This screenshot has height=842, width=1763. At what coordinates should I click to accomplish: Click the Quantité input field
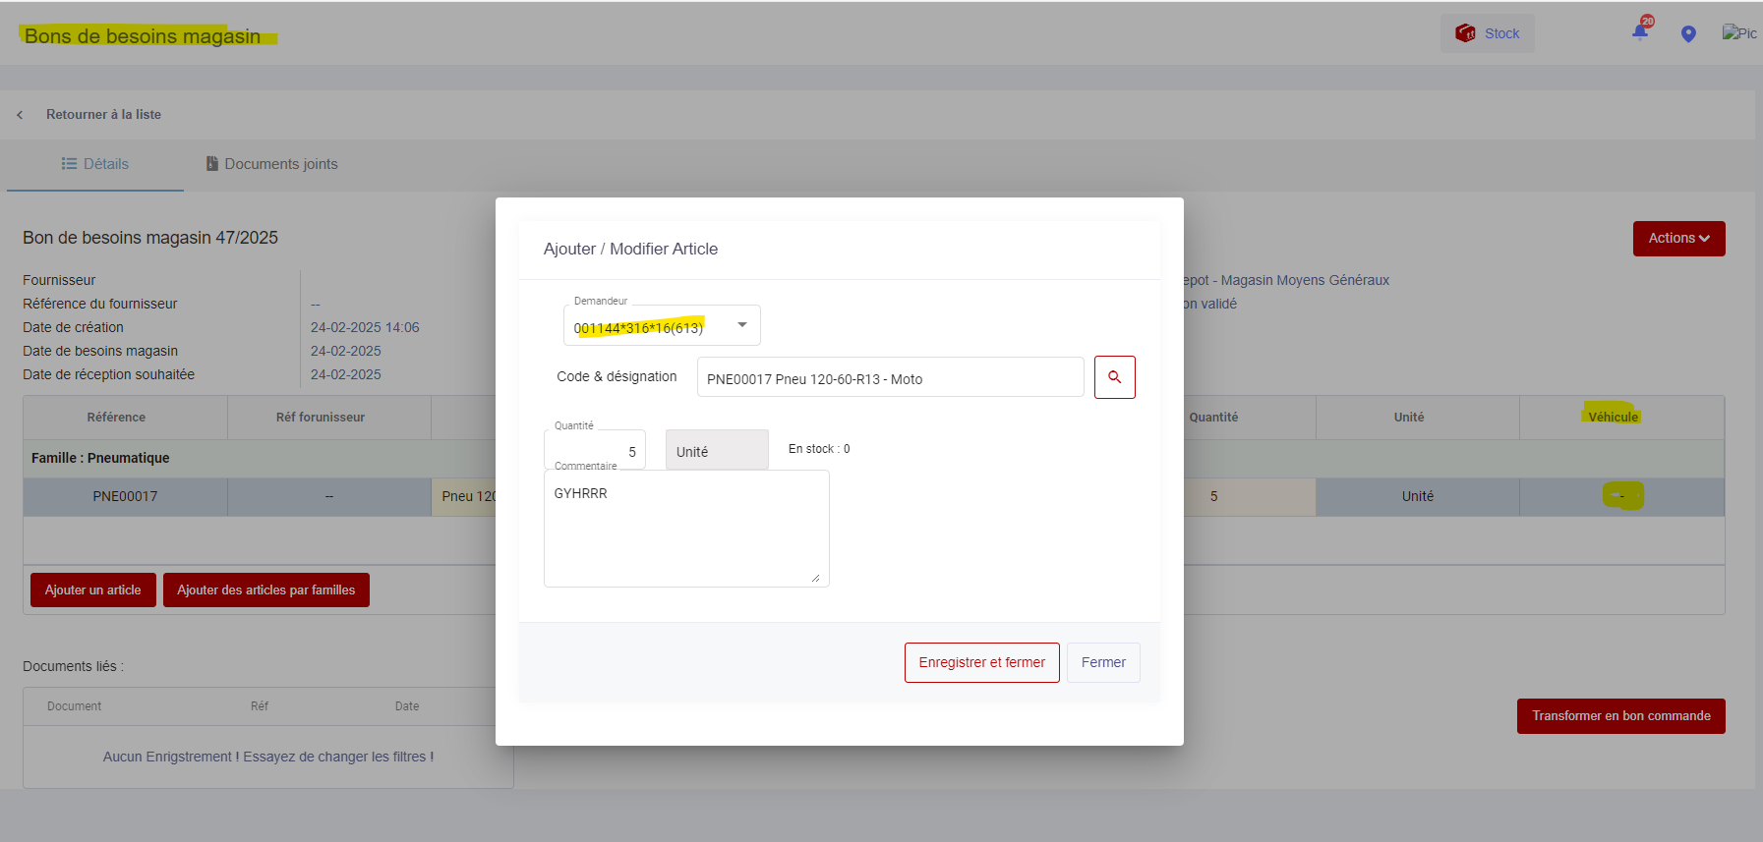pyautogui.click(x=595, y=451)
